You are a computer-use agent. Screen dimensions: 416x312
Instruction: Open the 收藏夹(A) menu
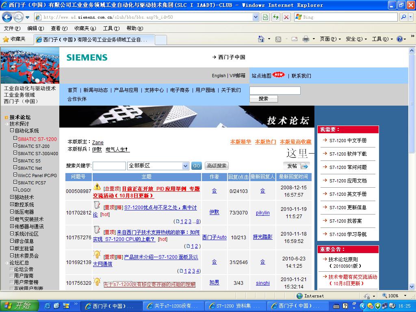pos(85,28)
